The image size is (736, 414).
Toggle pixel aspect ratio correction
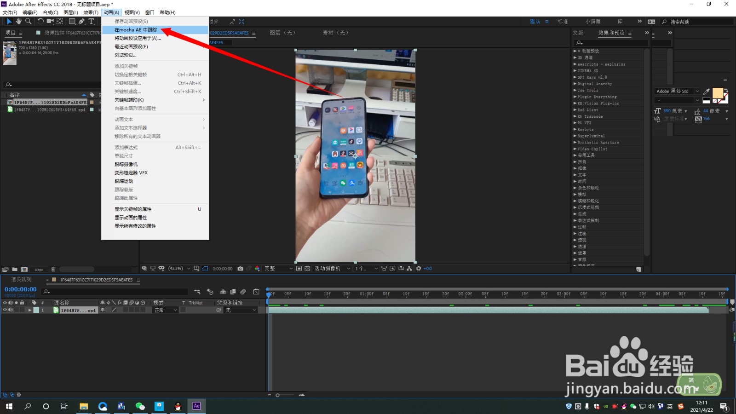[384, 269]
